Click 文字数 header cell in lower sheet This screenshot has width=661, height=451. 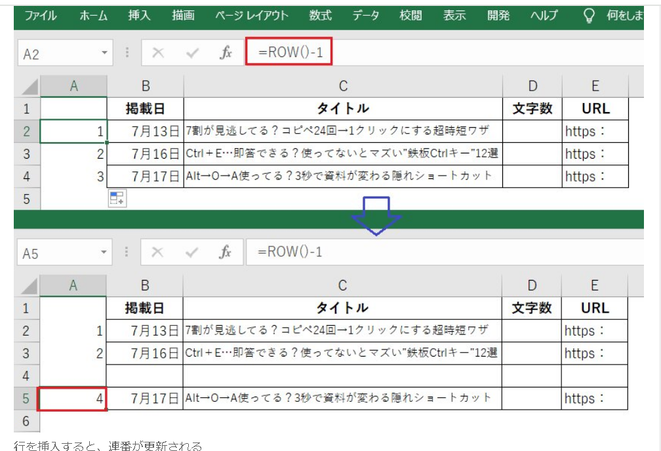pos(532,308)
